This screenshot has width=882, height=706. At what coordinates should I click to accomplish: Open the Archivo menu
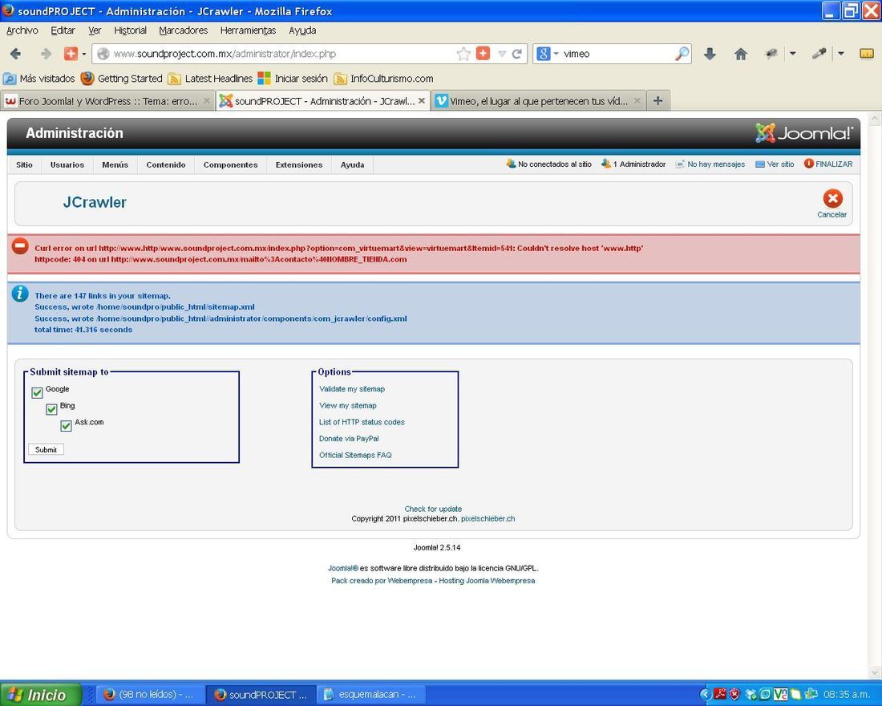[x=22, y=30]
